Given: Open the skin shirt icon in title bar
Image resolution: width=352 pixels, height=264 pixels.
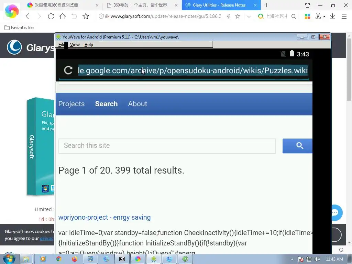Looking at the screenshot, I should click(307, 5).
